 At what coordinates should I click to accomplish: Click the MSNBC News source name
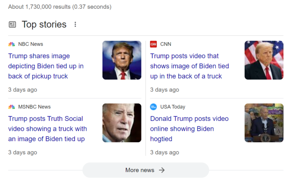click(x=34, y=107)
